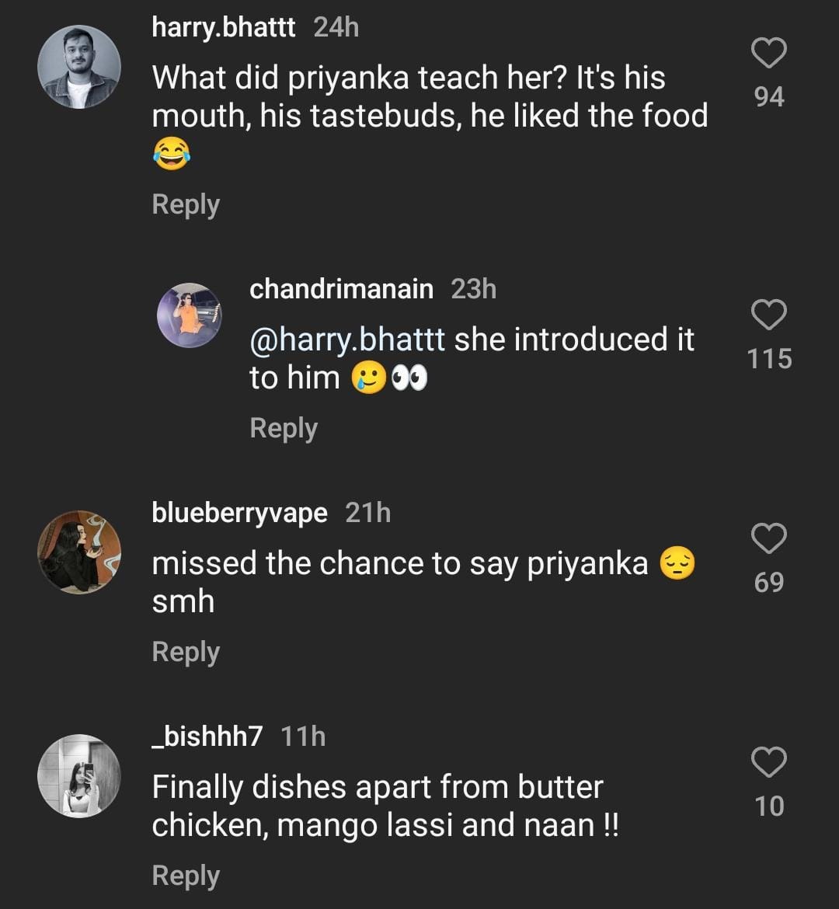Visit the blueberryvape username link
The height and width of the screenshot is (909, 839).
point(239,513)
